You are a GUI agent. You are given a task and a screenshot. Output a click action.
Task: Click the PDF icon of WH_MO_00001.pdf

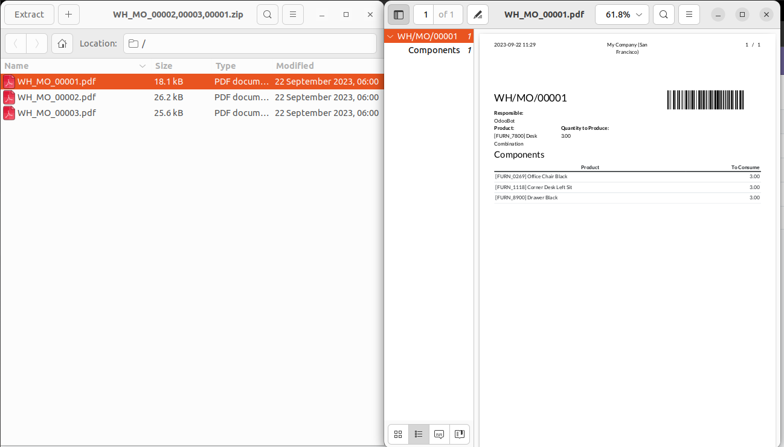click(9, 82)
